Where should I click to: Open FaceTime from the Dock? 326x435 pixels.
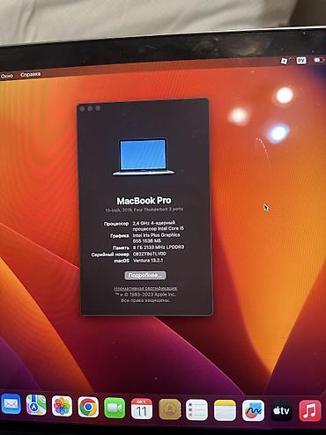(x=115, y=408)
